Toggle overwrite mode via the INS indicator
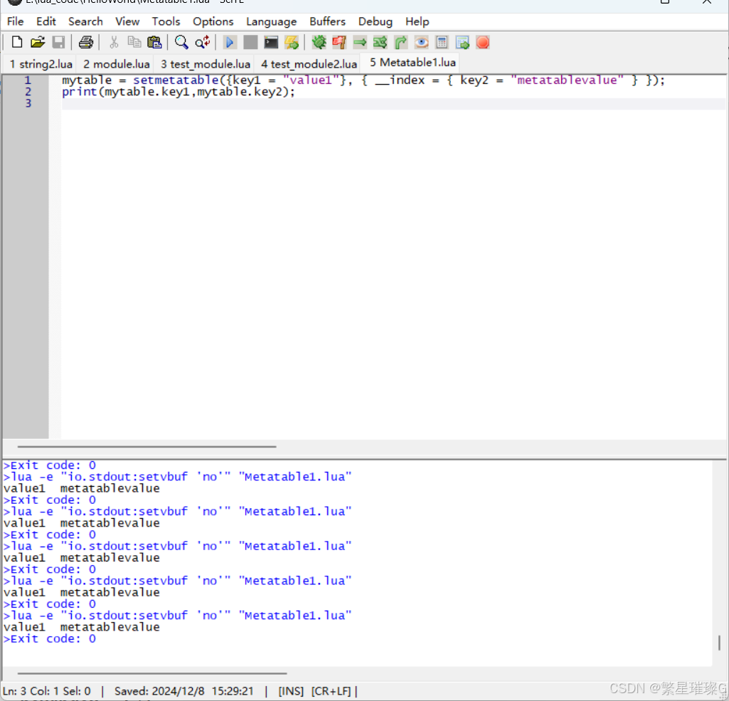This screenshot has width=729, height=701. pyautogui.click(x=290, y=690)
